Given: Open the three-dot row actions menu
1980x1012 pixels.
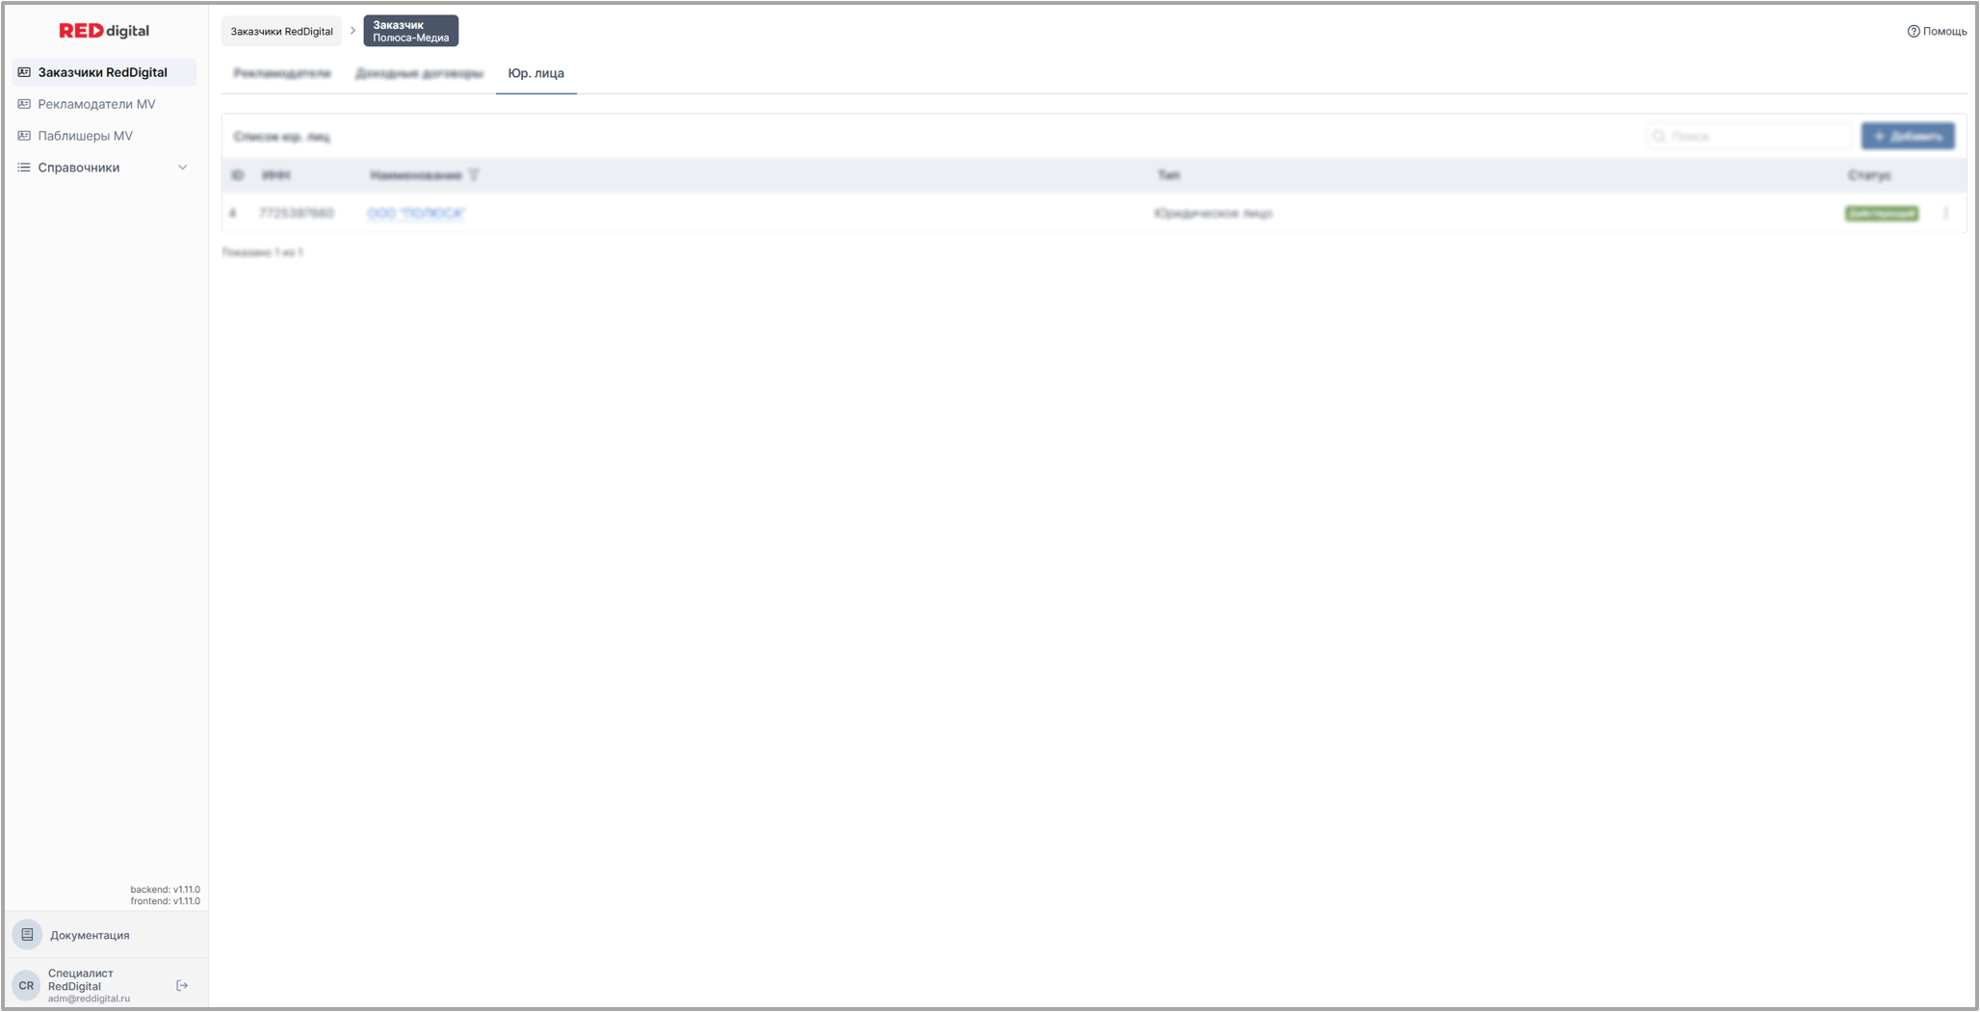Looking at the screenshot, I should [x=1945, y=214].
